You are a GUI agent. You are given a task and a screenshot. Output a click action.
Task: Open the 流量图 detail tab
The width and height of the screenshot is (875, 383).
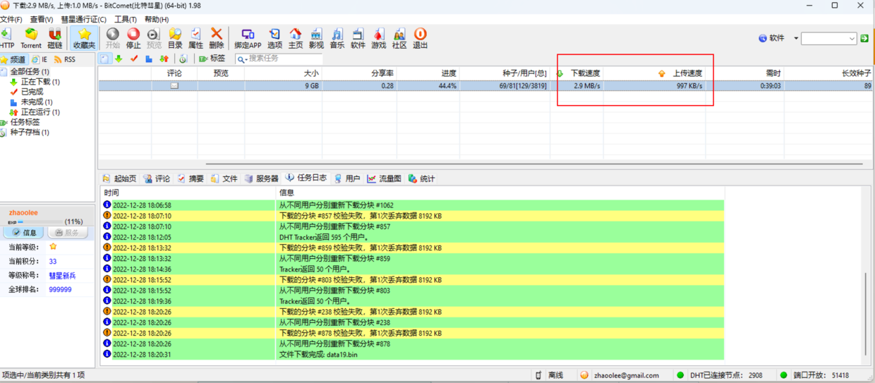pos(384,178)
